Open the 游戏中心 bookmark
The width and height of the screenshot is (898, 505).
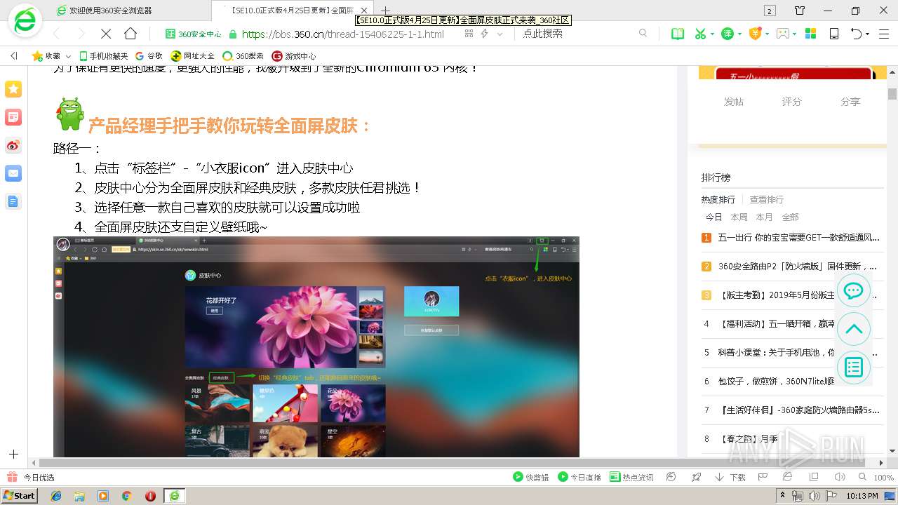293,56
